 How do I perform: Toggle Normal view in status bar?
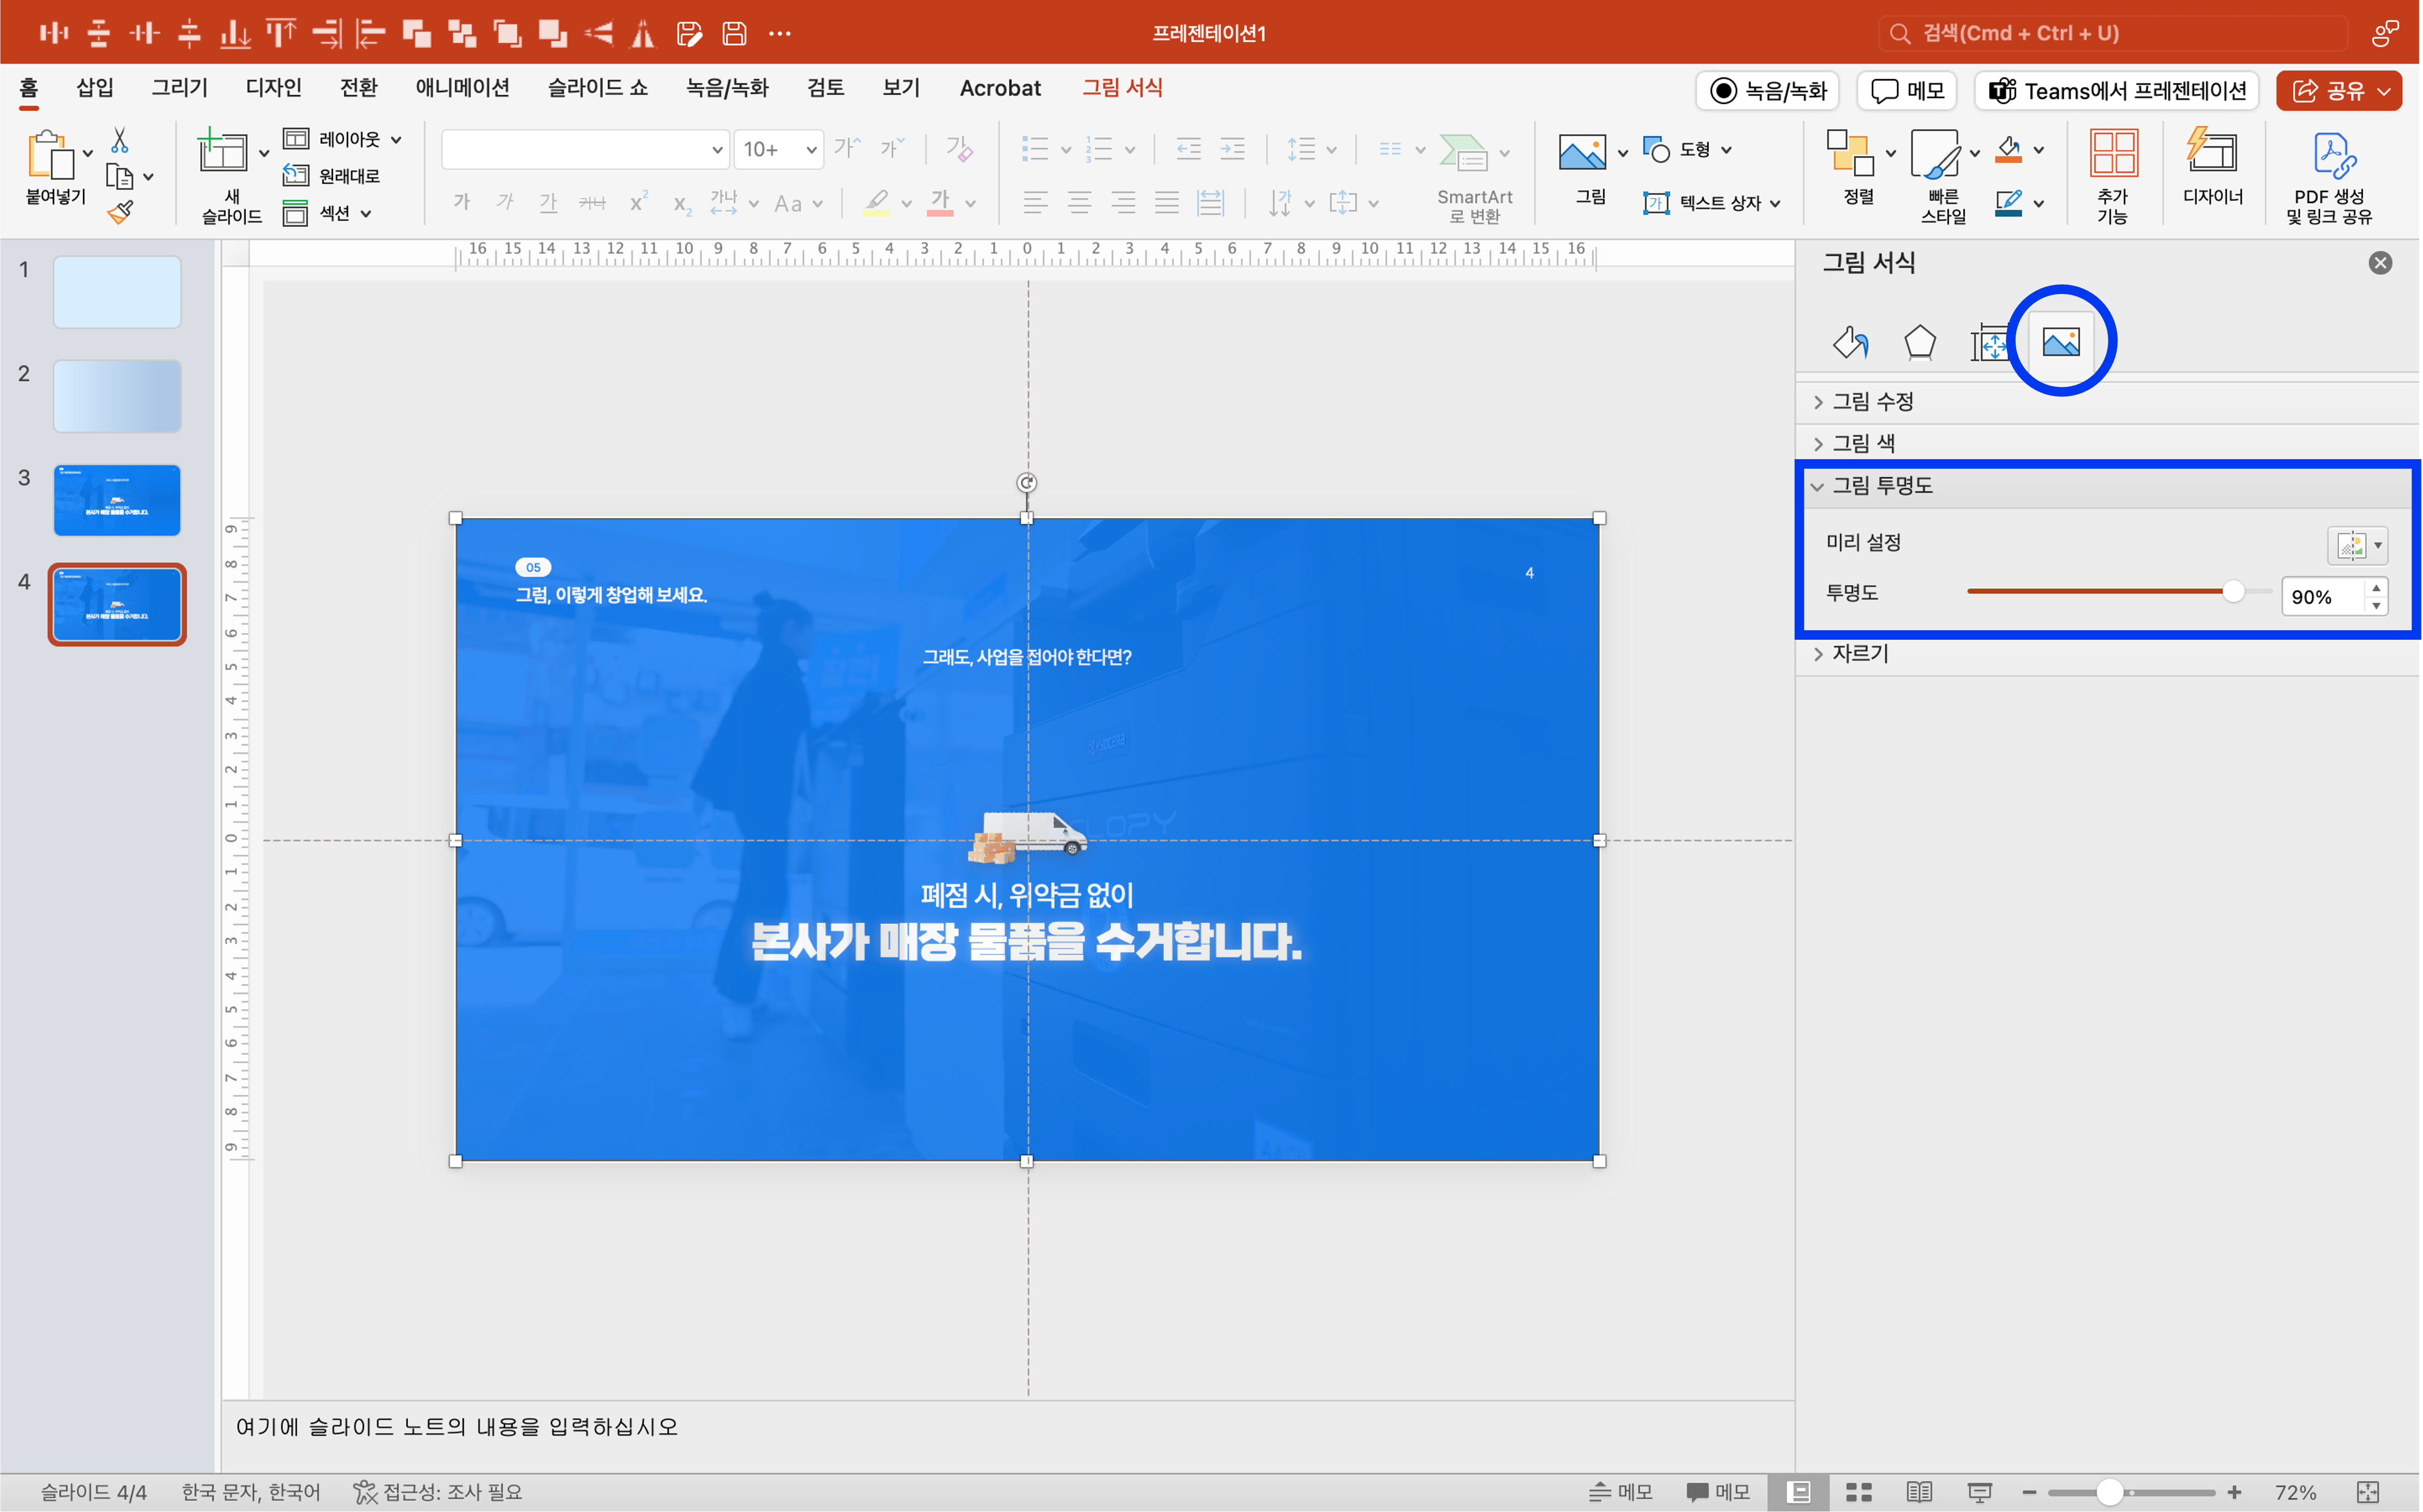1799,1492
